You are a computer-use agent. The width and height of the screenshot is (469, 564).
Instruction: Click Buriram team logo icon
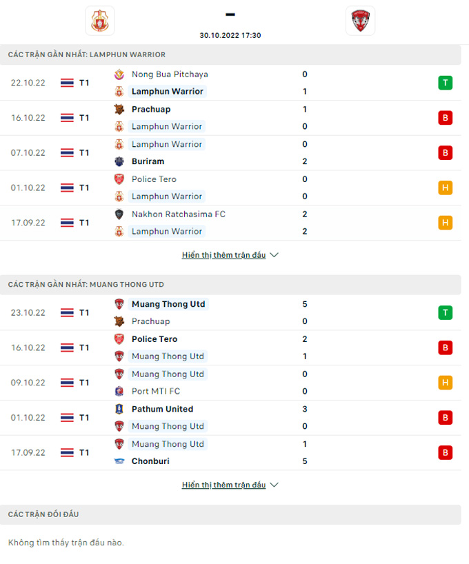(x=119, y=161)
